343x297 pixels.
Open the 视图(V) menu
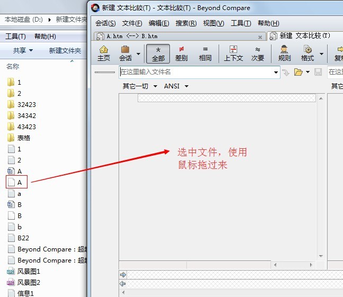pos(213,23)
